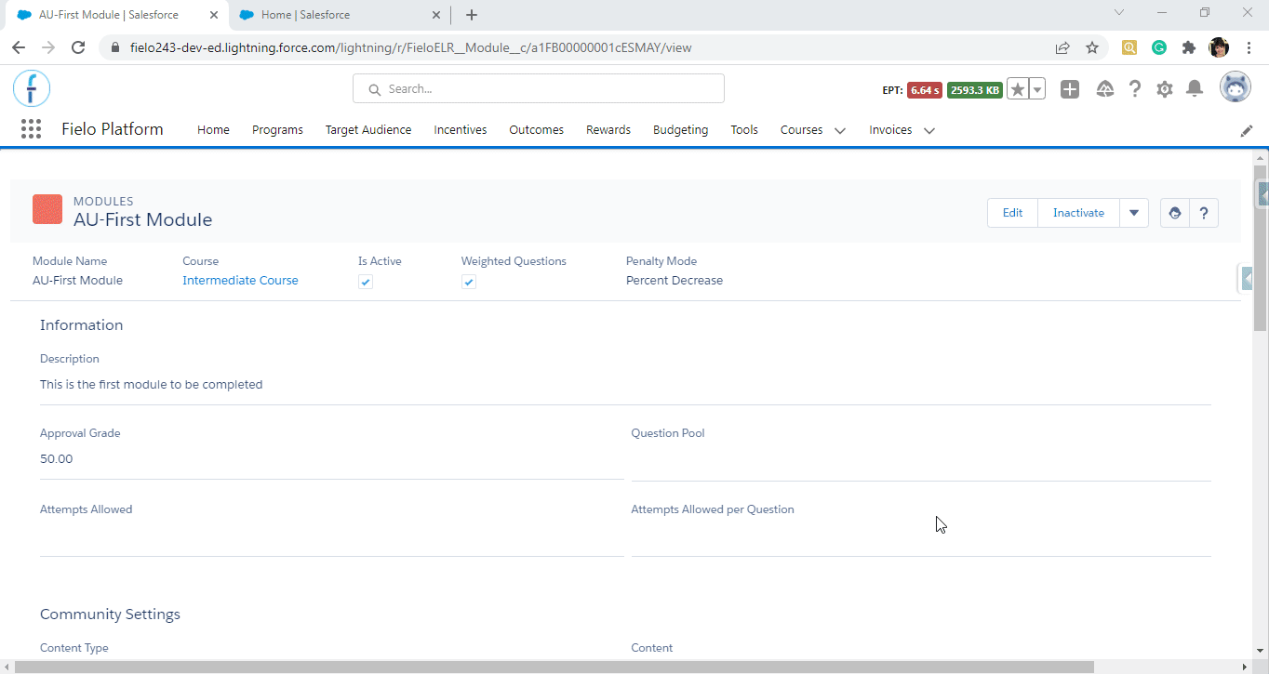1269x674 pixels.
Task: Switch to the Home | Salesforce browser tab
Action: pyautogui.click(x=339, y=15)
